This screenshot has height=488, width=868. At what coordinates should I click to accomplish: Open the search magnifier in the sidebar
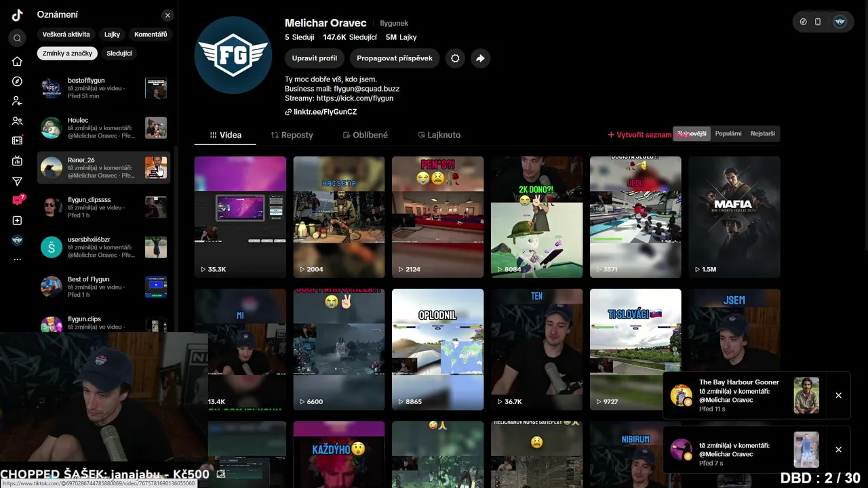pos(18,39)
